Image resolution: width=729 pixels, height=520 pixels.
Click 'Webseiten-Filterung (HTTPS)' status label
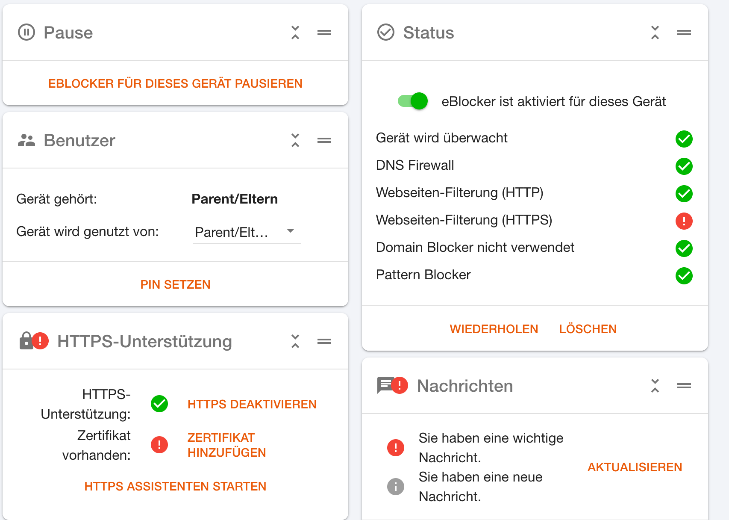click(464, 220)
